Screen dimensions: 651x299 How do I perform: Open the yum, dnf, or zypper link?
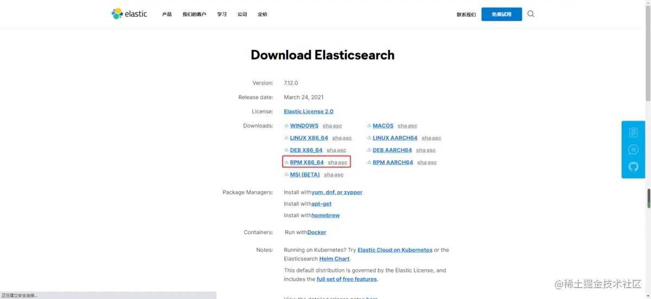(337, 192)
